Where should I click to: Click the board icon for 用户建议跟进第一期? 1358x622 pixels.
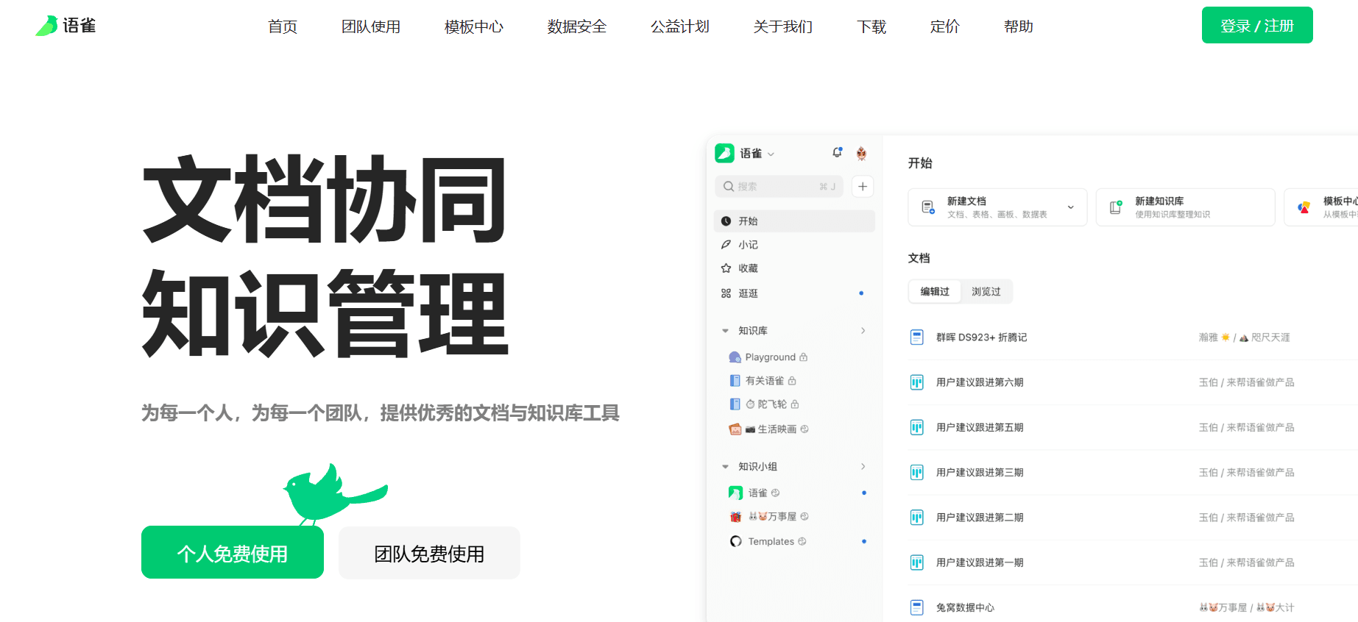(x=917, y=562)
